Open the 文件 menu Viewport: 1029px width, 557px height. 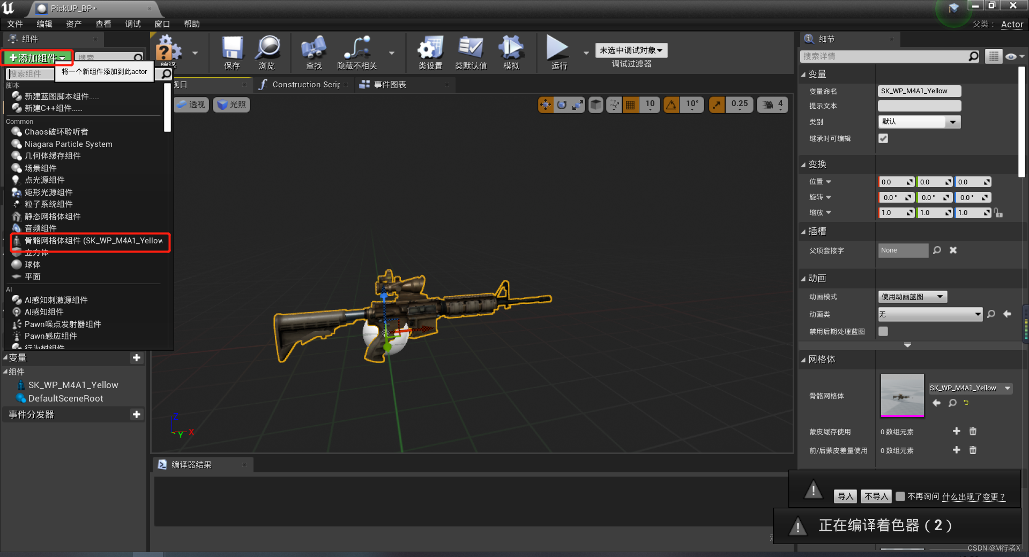tap(15, 24)
